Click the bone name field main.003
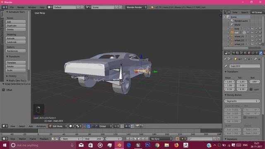This screenshot has height=149, width=265. tap(245, 66)
